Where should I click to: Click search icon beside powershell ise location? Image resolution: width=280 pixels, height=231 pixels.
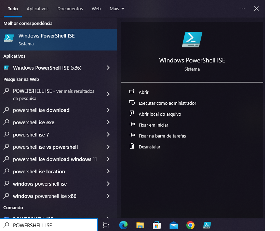coord(6,171)
